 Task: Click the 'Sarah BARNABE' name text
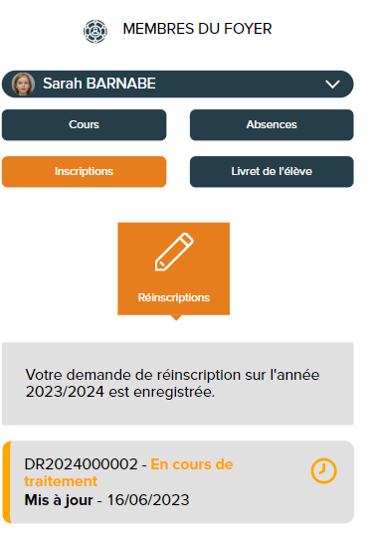99,84
